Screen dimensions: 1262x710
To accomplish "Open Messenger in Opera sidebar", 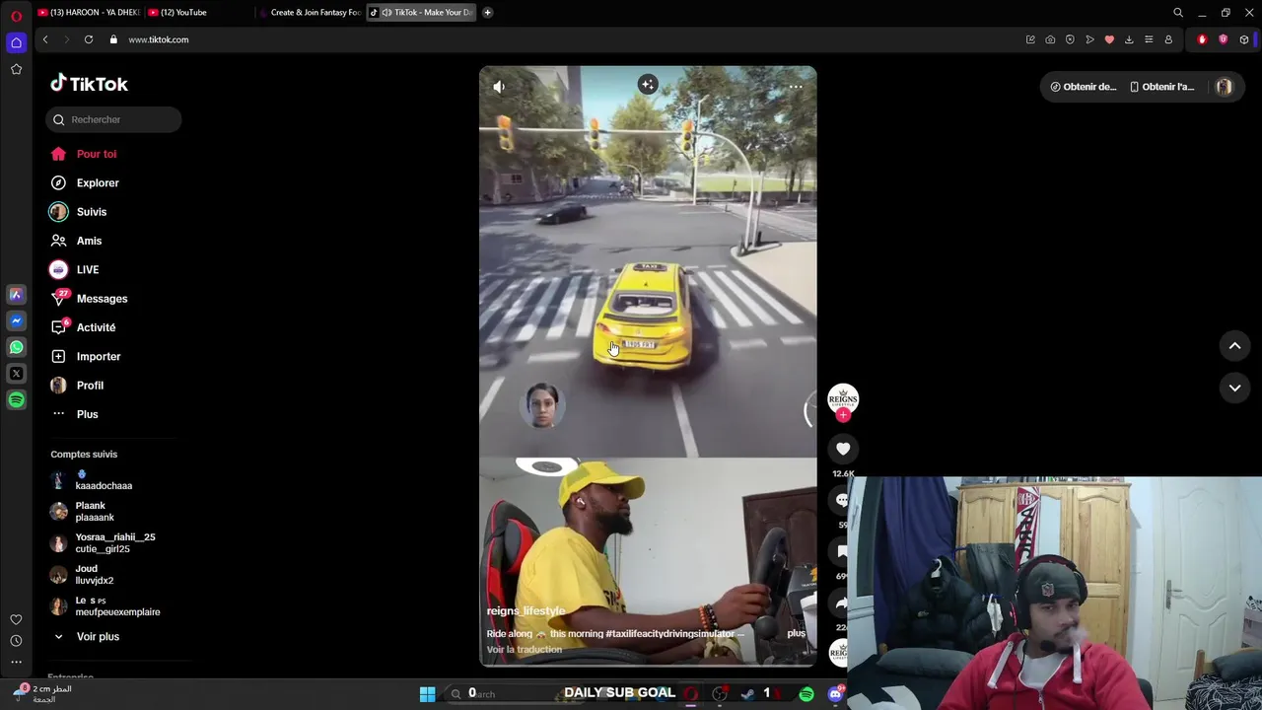I will (16, 320).
